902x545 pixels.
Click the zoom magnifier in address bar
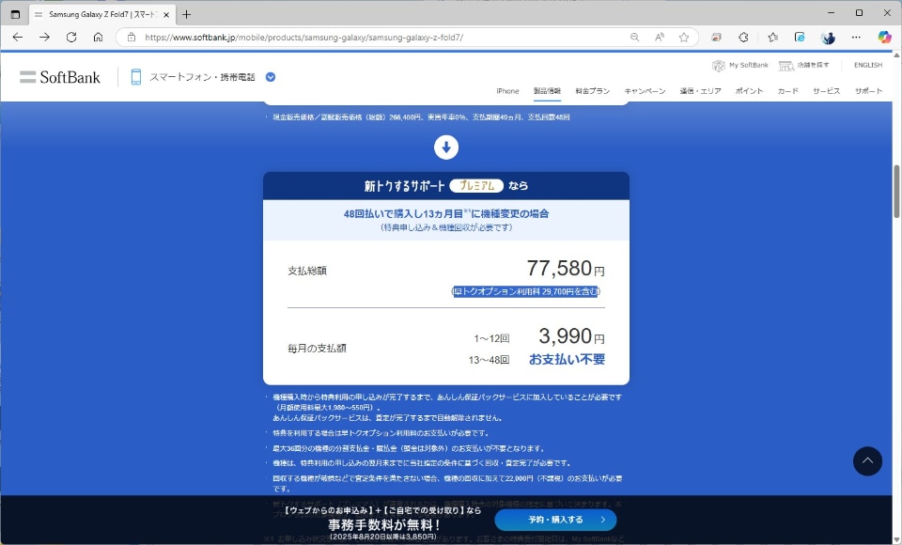click(x=634, y=38)
